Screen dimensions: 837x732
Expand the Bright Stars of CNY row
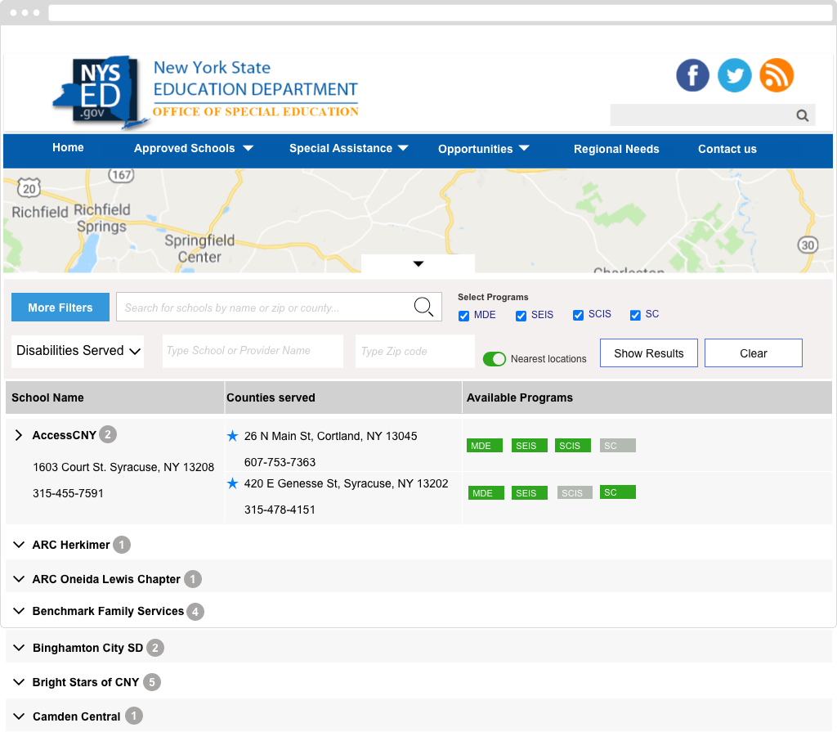[20, 682]
